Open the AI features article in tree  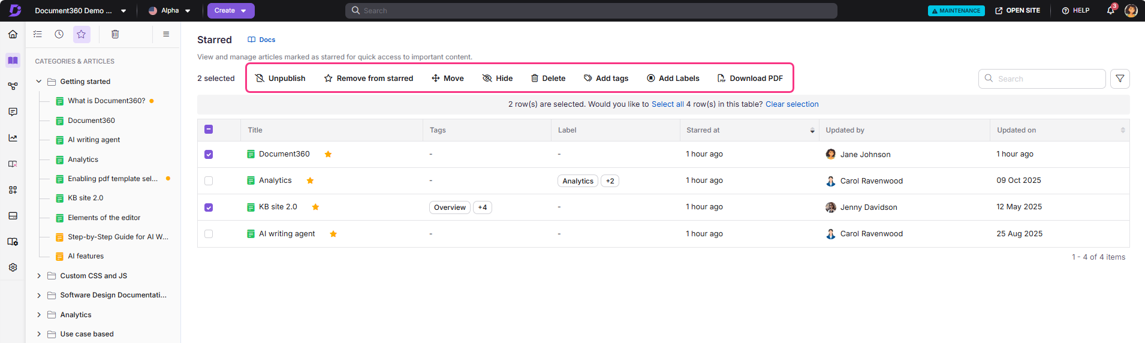point(86,256)
